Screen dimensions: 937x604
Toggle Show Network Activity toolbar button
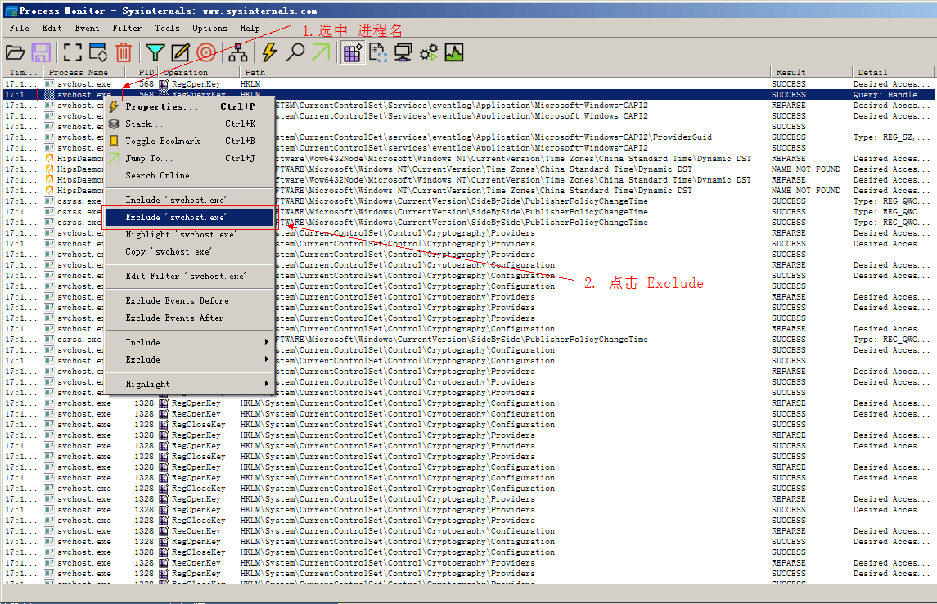403,52
